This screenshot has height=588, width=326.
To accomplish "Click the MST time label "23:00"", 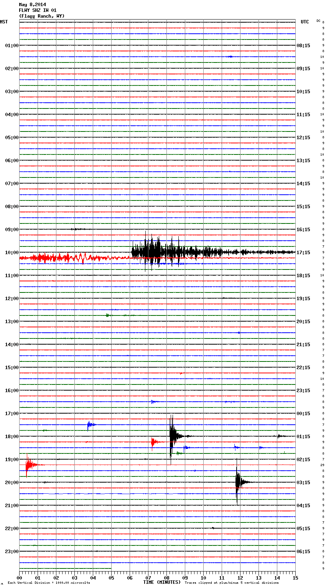I will [x=12, y=551].
